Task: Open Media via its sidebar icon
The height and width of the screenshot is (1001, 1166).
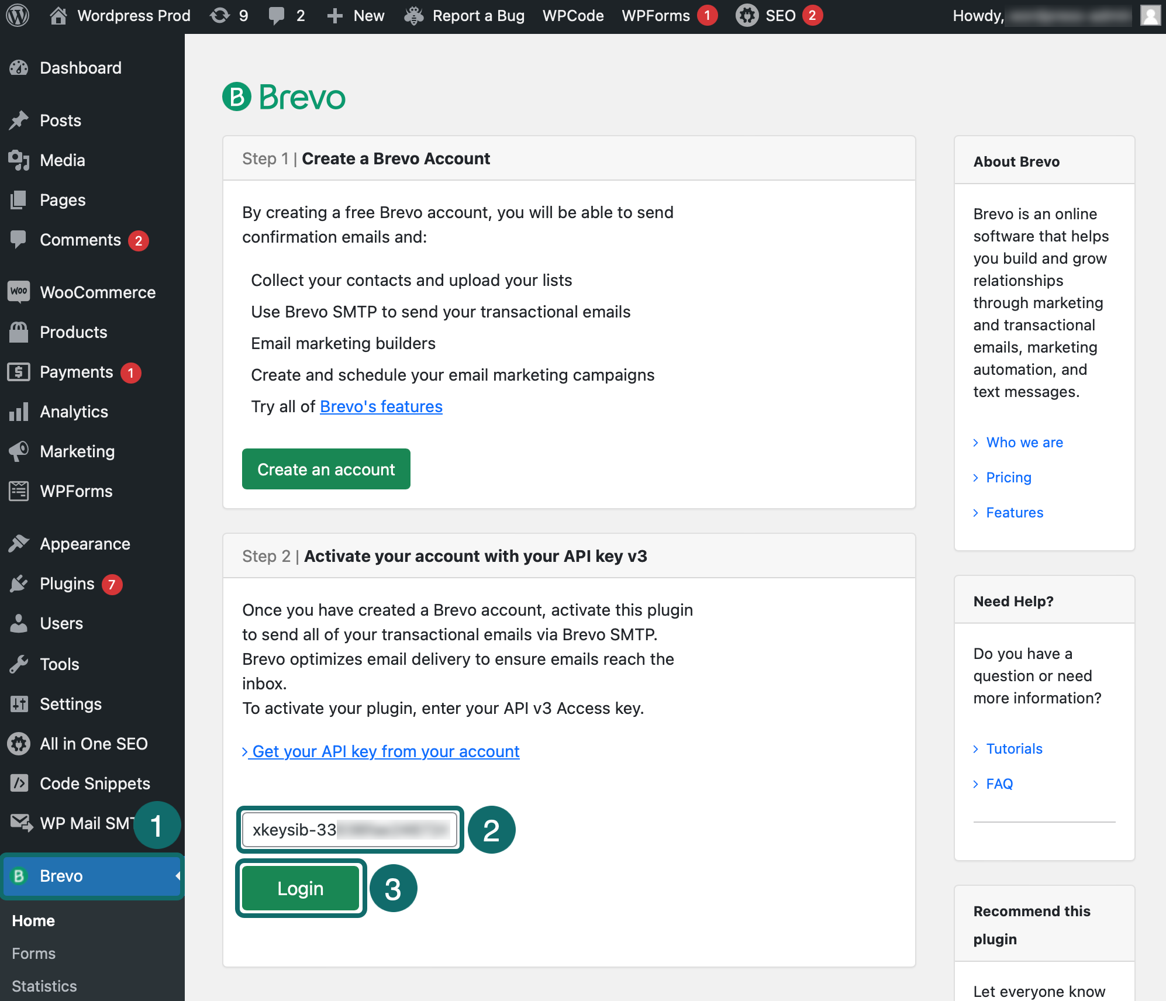Action: pos(19,160)
